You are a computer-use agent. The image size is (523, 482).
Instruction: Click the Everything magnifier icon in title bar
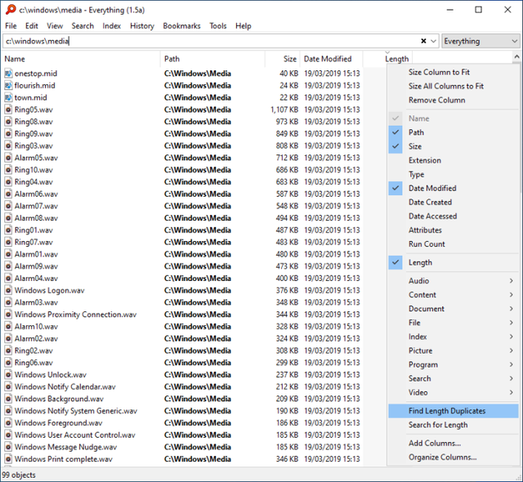(x=11, y=10)
